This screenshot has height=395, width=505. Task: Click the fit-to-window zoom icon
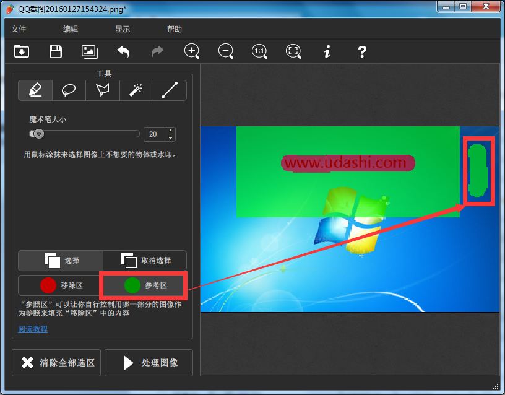293,51
